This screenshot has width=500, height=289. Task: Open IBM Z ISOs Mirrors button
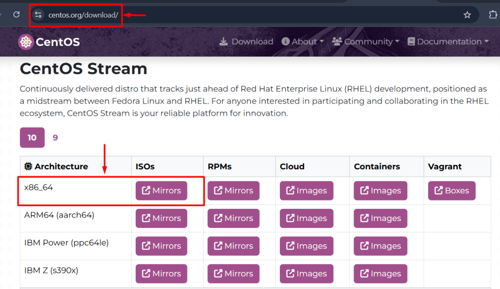pos(161,274)
